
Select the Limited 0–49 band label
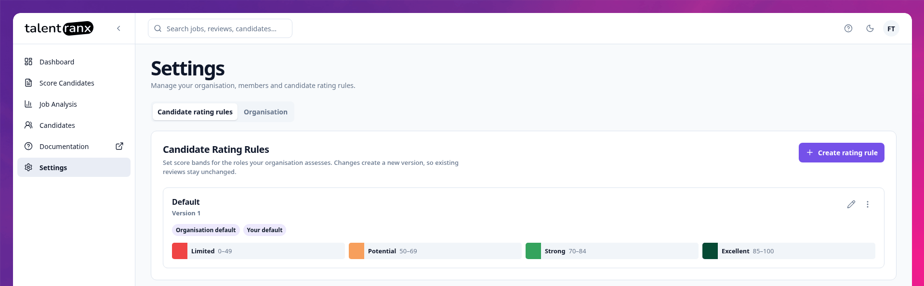[x=211, y=251]
